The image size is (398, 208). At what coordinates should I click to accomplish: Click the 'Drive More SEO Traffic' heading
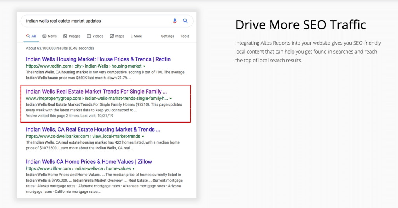(300, 25)
